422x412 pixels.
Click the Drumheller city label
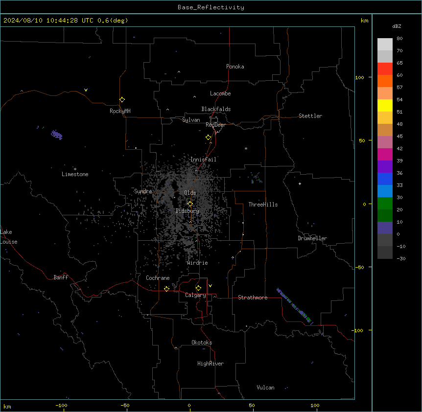(x=312, y=238)
